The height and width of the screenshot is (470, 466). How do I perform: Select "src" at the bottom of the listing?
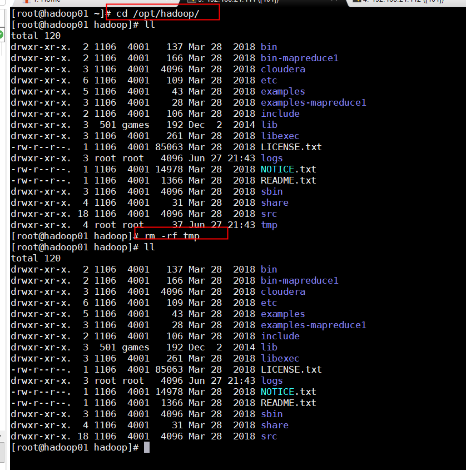pos(269,436)
